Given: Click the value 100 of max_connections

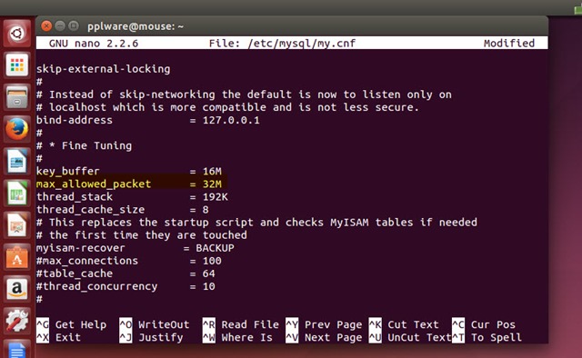Looking at the screenshot, I should tap(212, 261).
